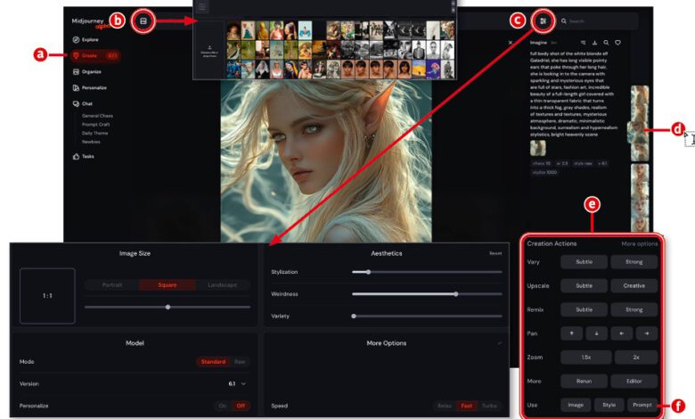Open the General Chaos chat room

pos(97,116)
